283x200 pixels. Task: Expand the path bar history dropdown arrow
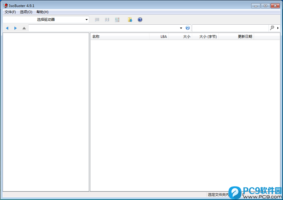point(181,28)
